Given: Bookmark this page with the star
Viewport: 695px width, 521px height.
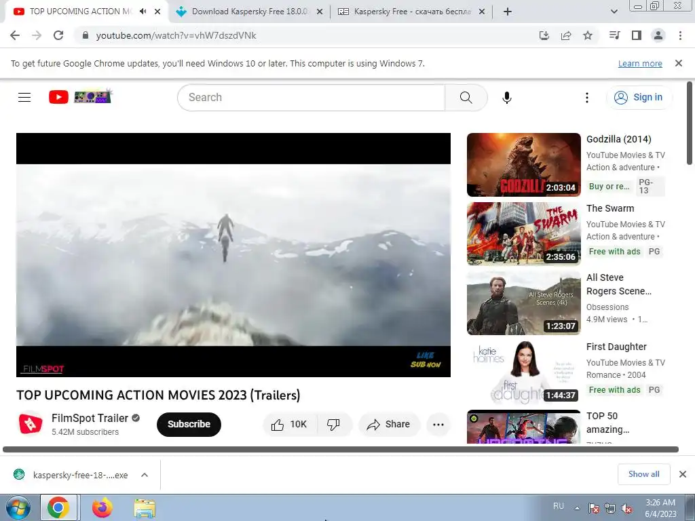Looking at the screenshot, I should pyautogui.click(x=588, y=35).
